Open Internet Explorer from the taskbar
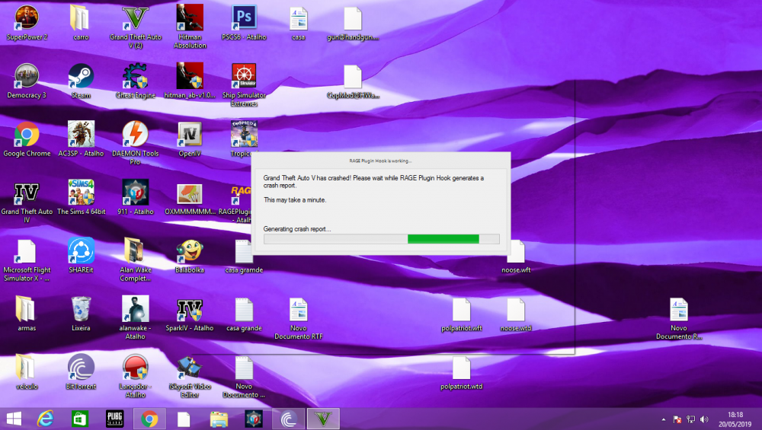The width and height of the screenshot is (762, 430). point(46,419)
